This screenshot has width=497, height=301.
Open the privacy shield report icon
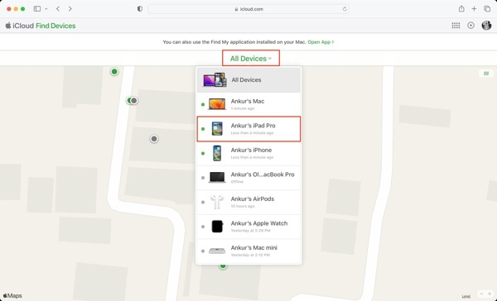click(x=140, y=9)
